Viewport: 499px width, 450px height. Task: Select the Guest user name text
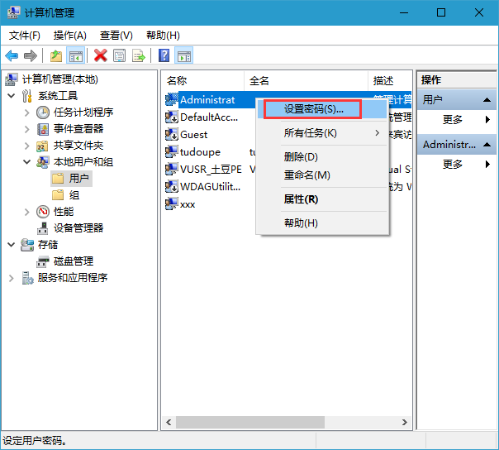pos(194,135)
